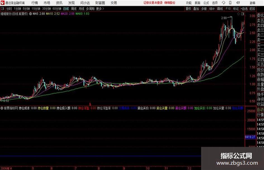The width and height of the screenshot is (264, 170).
Task: Click the red 证券交易未登录 login link
Action: [153, 3]
